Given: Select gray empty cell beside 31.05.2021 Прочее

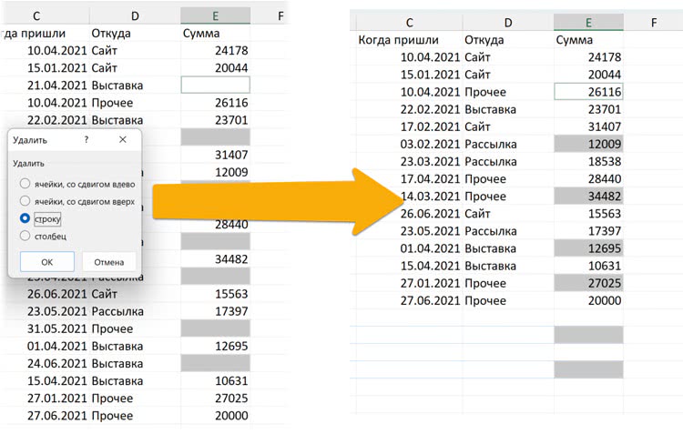Looking at the screenshot, I should pos(215,328).
